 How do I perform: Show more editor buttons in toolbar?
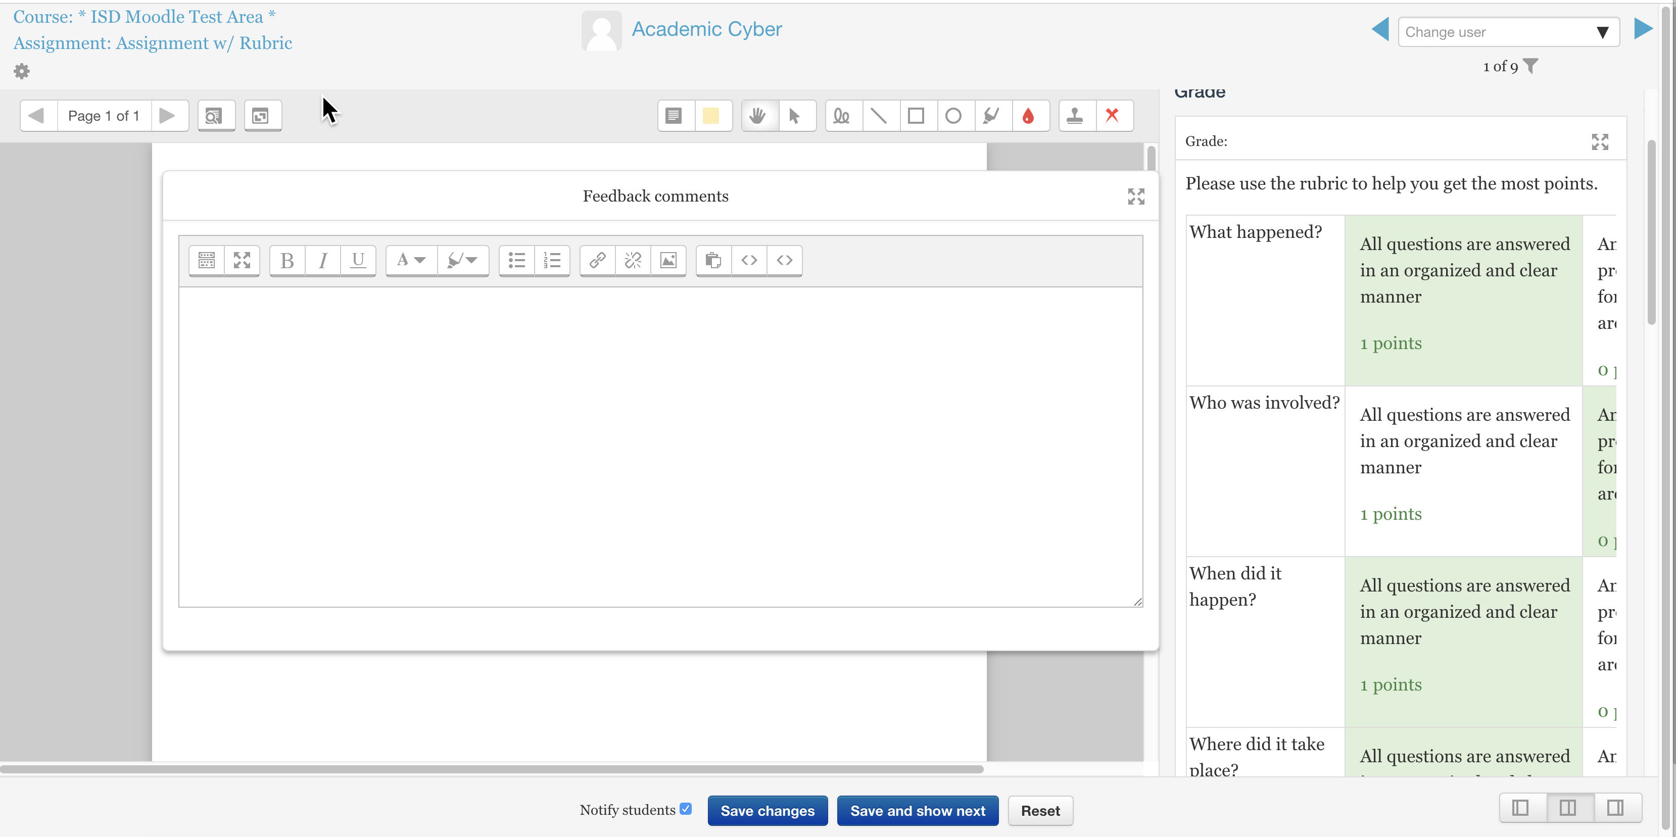coord(206,260)
